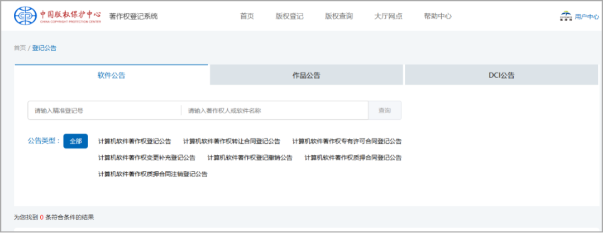Select the 全部 announcement type filter

pos(75,141)
